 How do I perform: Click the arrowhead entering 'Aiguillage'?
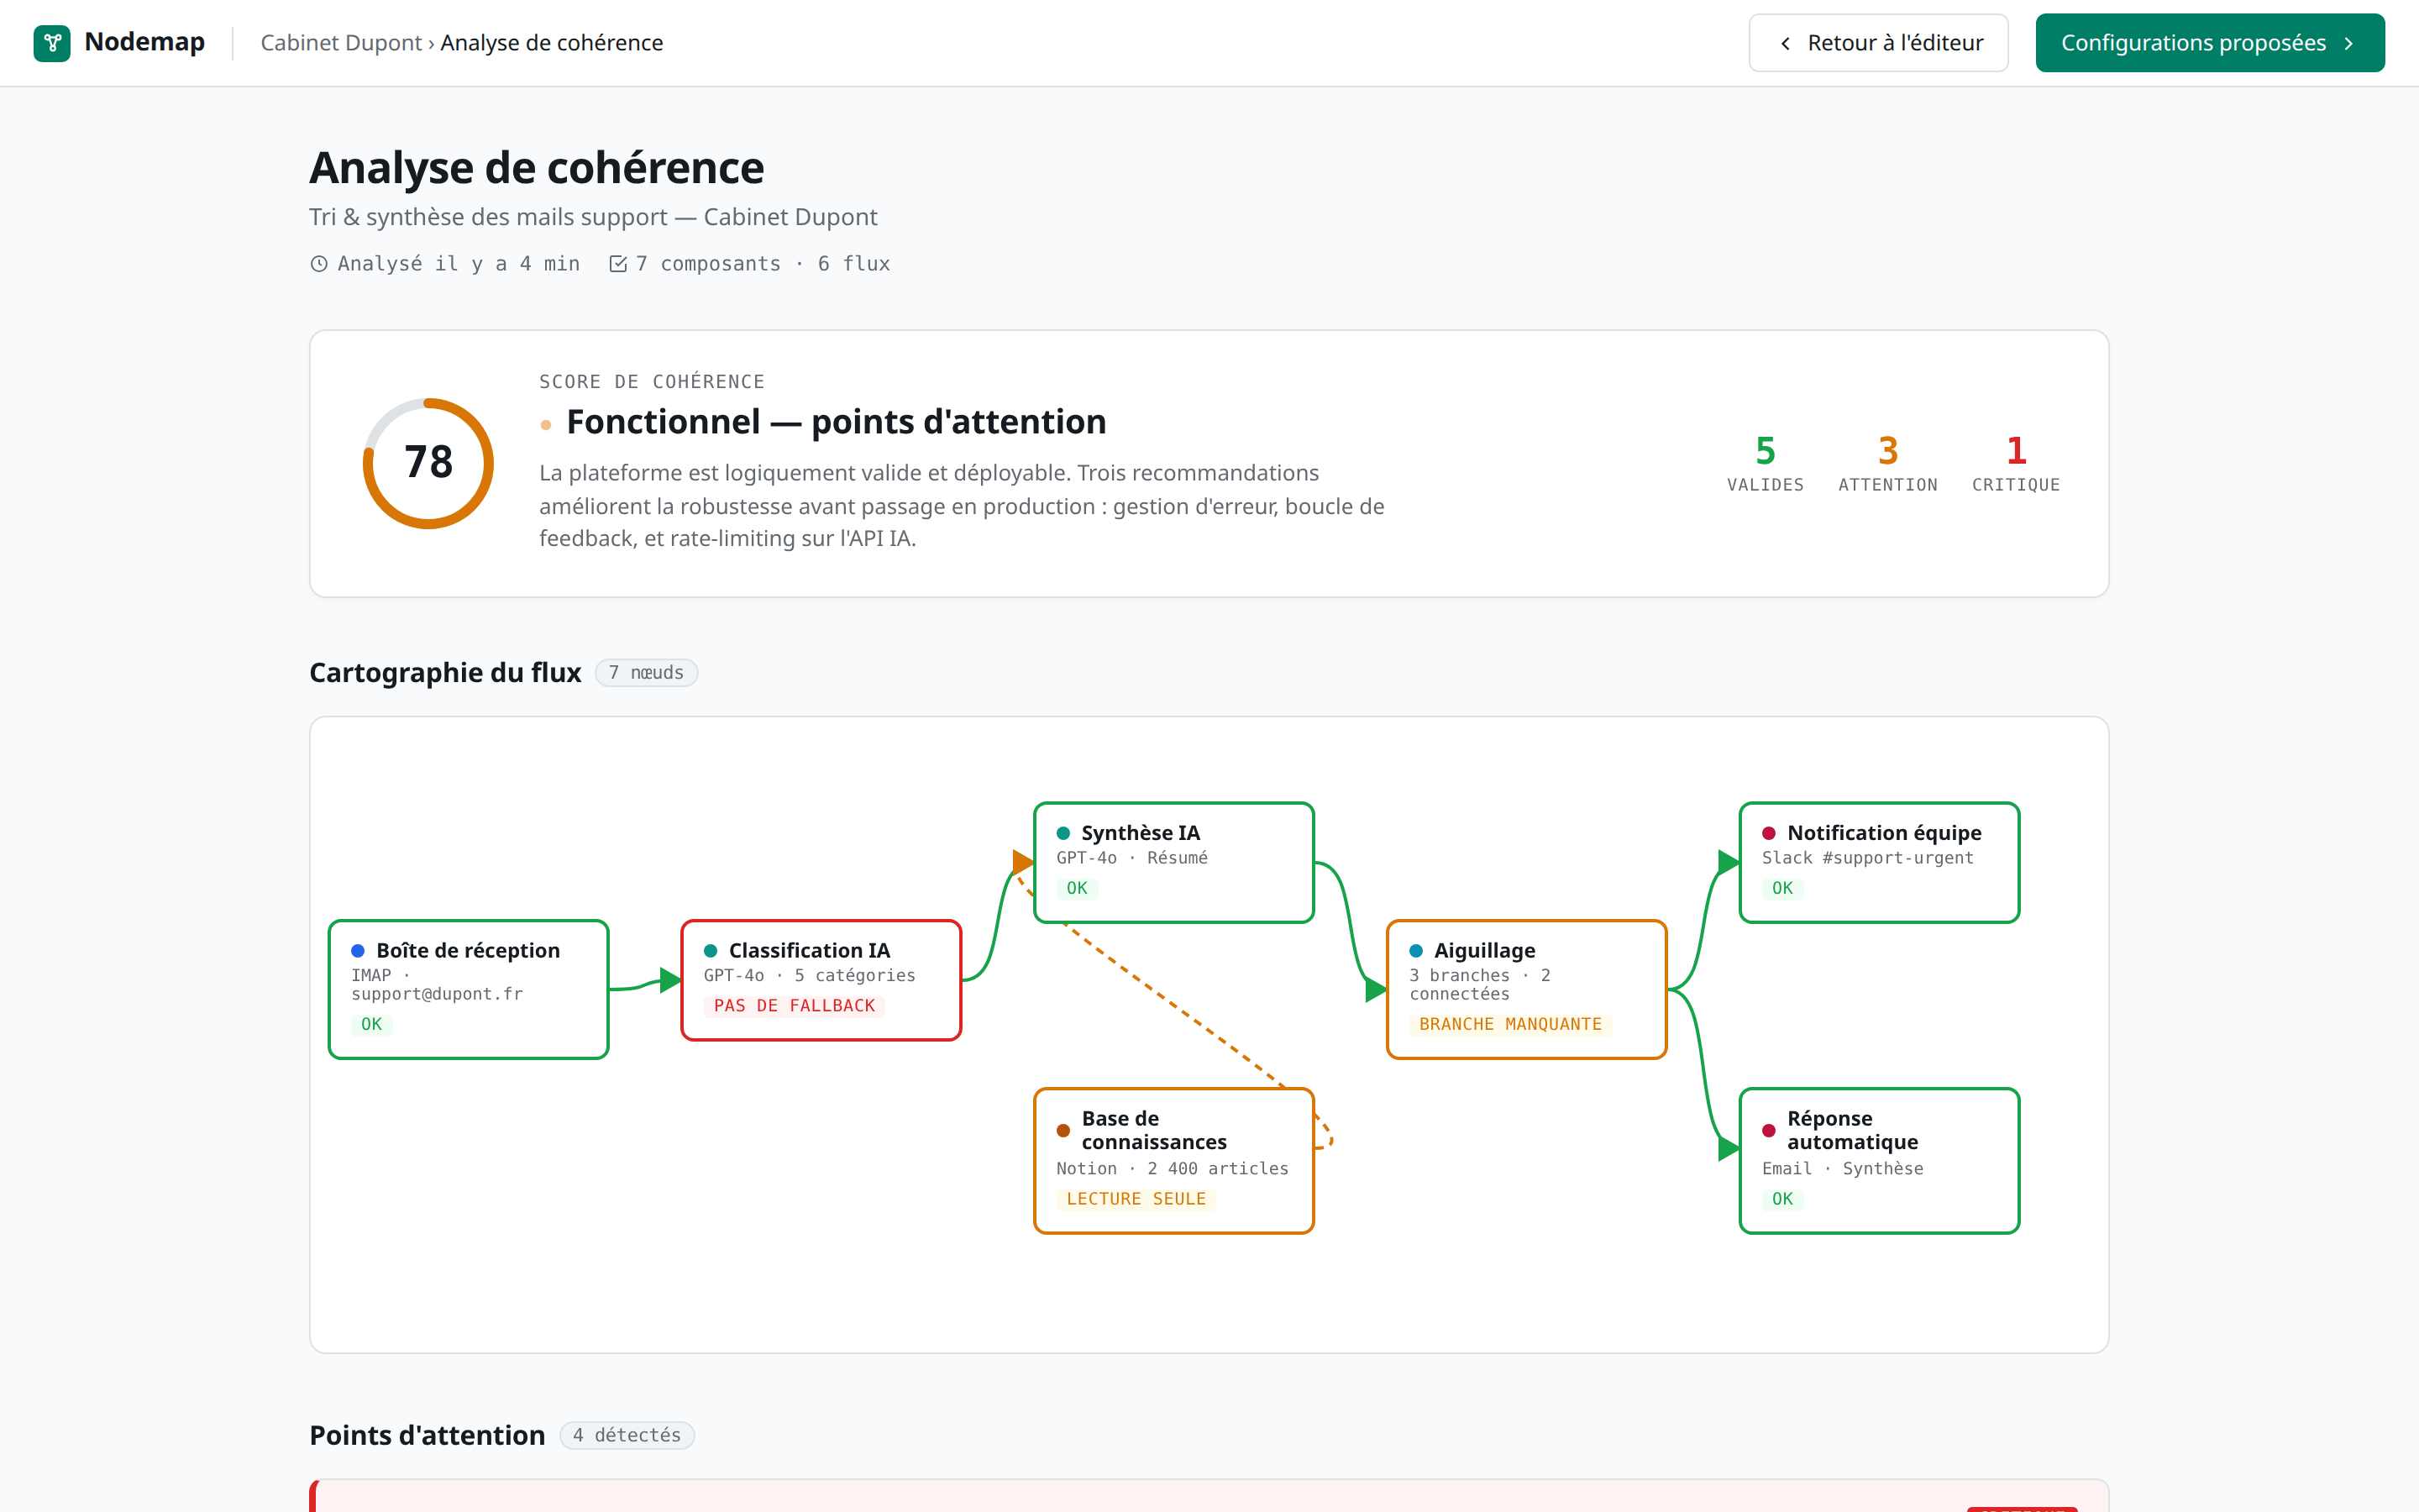click(1377, 990)
